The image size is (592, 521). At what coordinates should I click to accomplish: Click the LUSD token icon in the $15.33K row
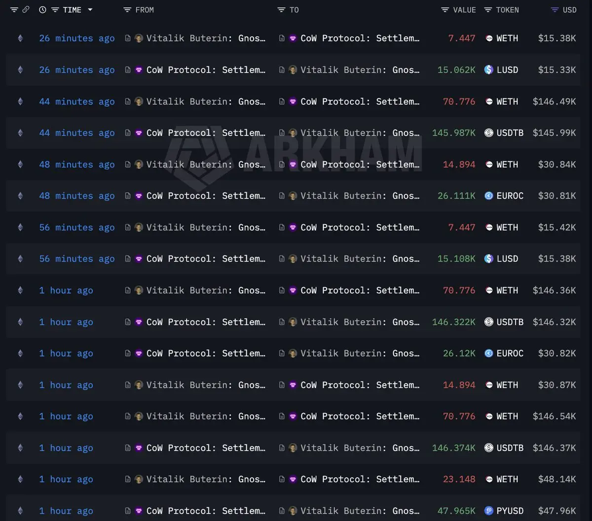click(x=489, y=70)
